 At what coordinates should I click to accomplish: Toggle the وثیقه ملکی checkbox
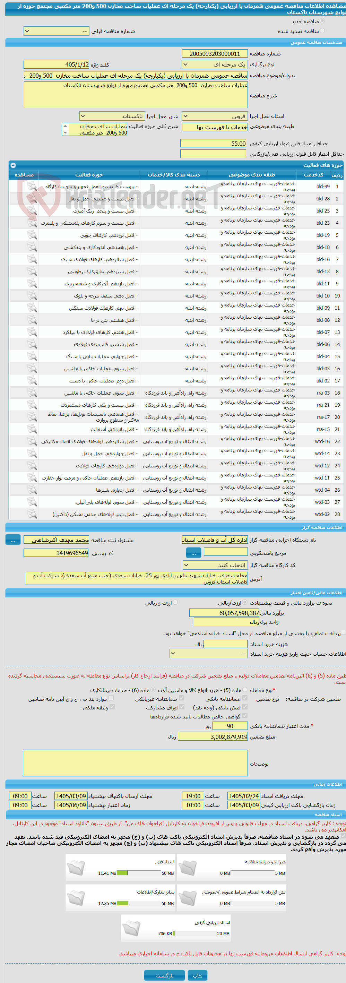[112, 707]
